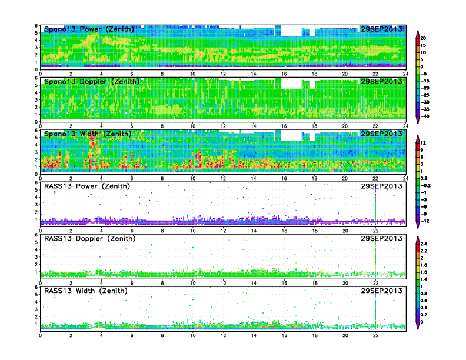466x360 pixels.
Task: Click the "Spano13 Power (Zenith)" panel title
Action: pyautogui.click(x=89, y=29)
